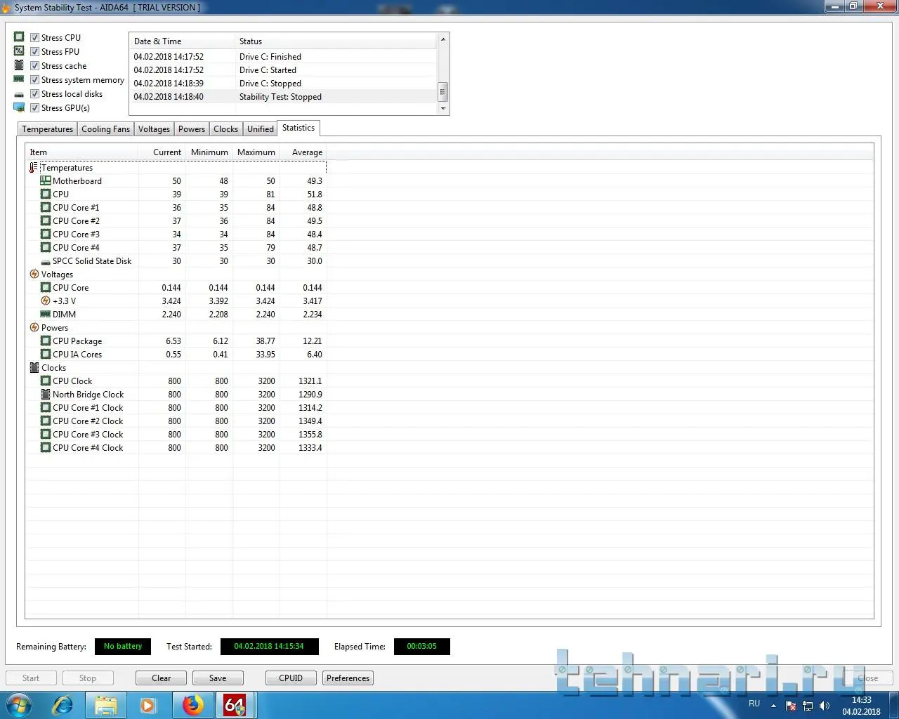This screenshot has height=719, width=899.
Task: Open Firefox from the taskbar
Action: pyautogui.click(x=192, y=705)
